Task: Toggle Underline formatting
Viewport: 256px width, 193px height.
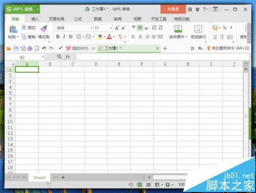Action: point(71,37)
